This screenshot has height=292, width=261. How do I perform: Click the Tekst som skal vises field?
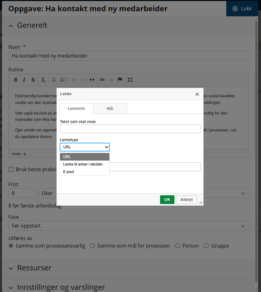pyautogui.click(x=130, y=129)
